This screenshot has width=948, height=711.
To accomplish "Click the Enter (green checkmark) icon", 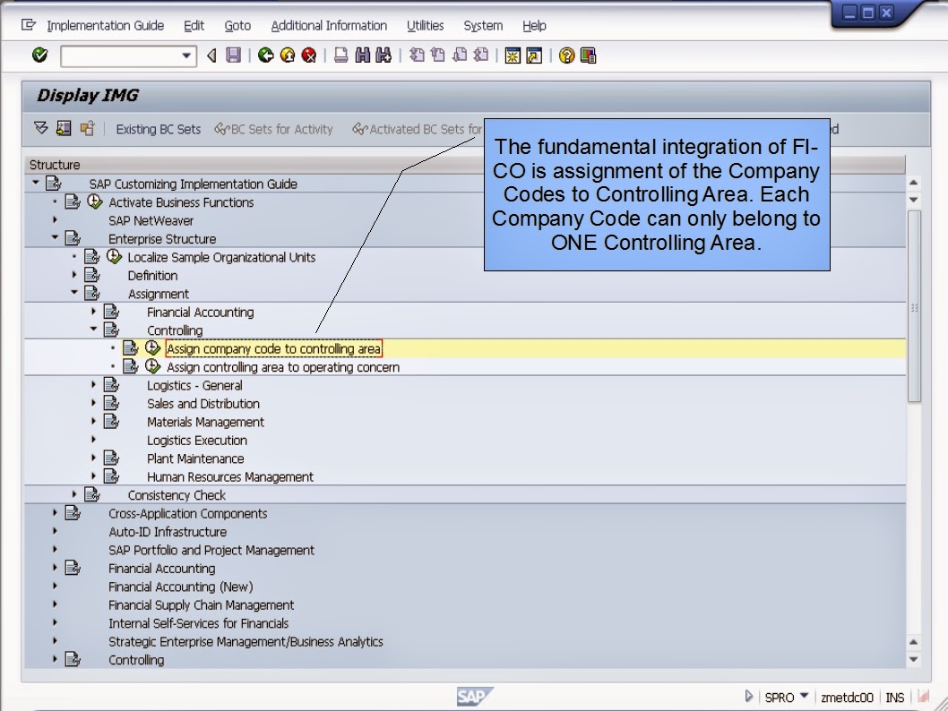I will 39,55.
